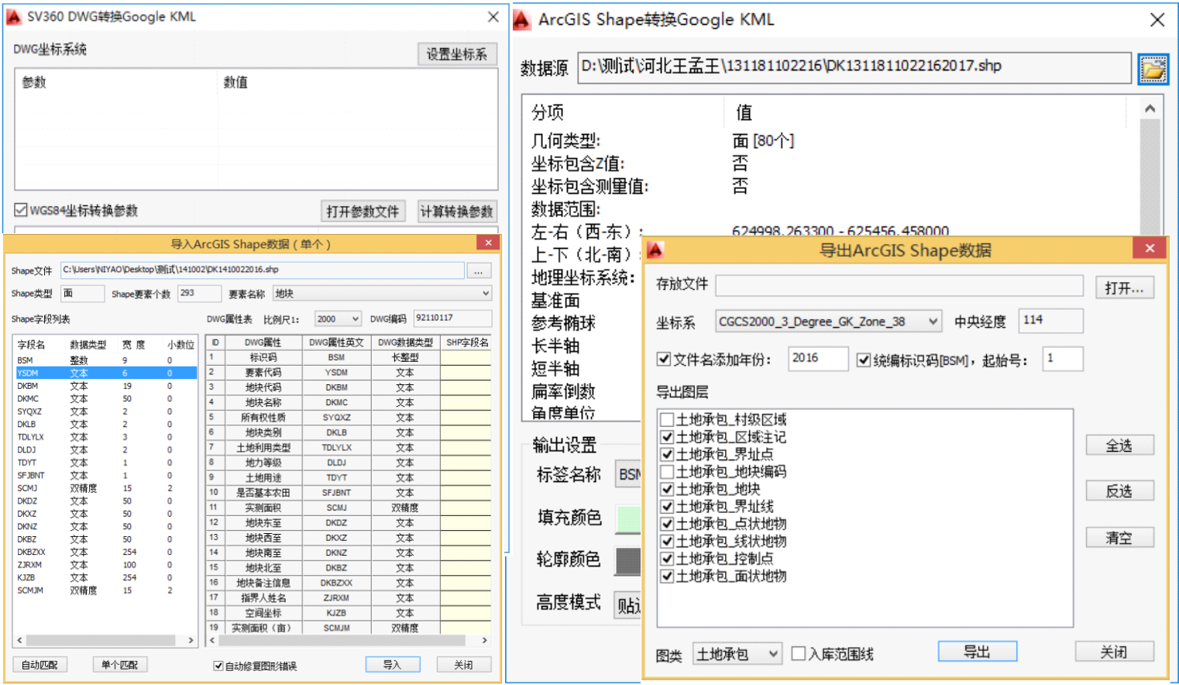Close the 导出ArcGIS Shape数据 dialog

point(1150,249)
